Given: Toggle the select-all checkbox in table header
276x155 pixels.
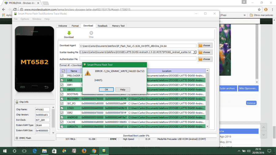Looking at the screenshot, I should tap(63, 71).
